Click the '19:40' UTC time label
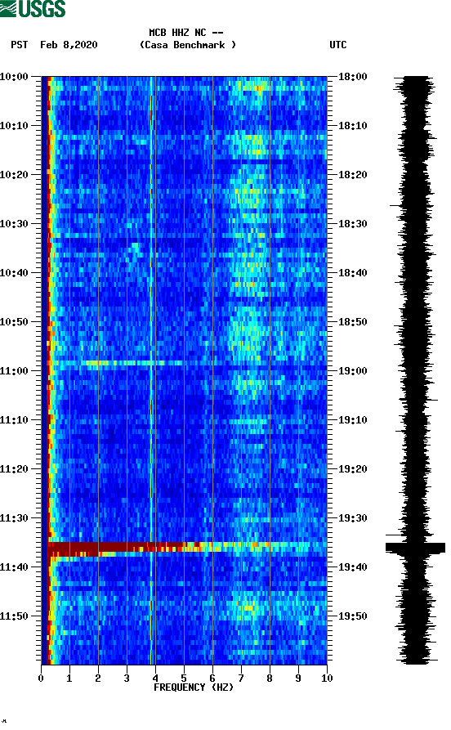The height and width of the screenshot is (730, 451). [x=353, y=567]
